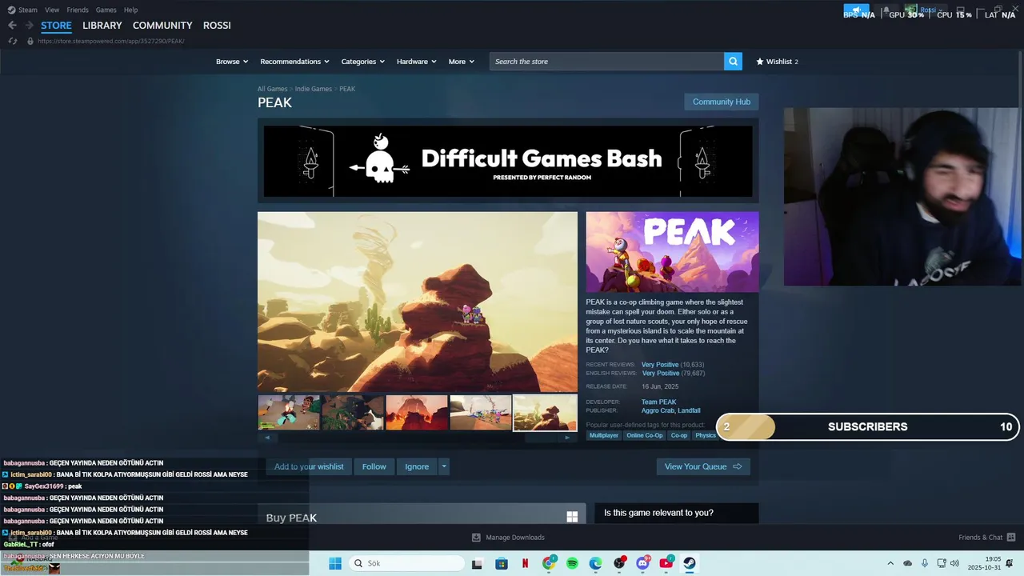The image size is (1024, 576).
Task: Click the PEAK capsule artwork
Action: point(672,252)
